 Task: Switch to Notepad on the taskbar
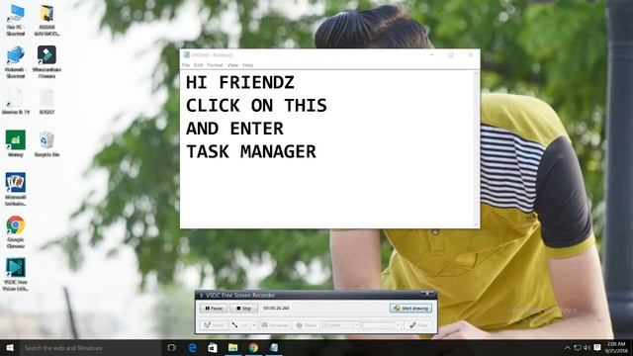[x=274, y=347]
